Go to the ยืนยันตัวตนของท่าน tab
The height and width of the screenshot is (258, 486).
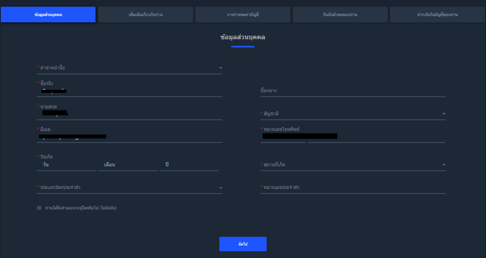[x=340, y=15]
